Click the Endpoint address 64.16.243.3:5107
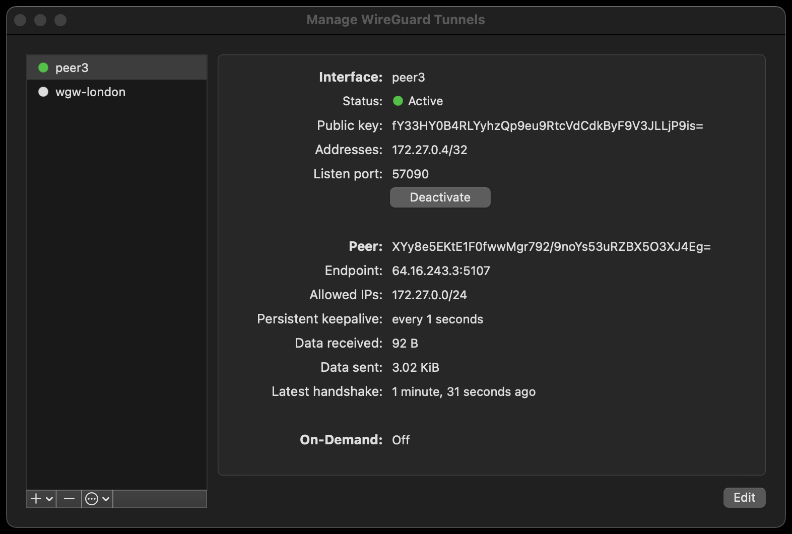 (441, 271)
